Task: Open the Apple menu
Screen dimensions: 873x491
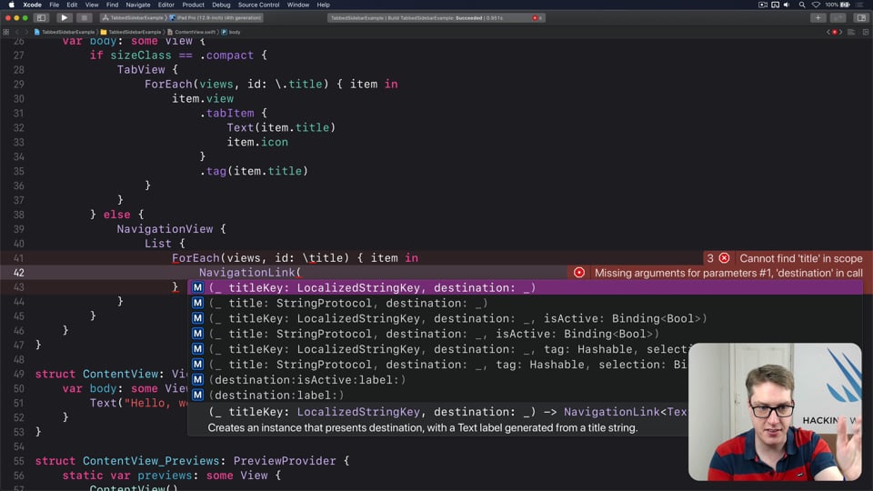Action: [x=11, y=5]
